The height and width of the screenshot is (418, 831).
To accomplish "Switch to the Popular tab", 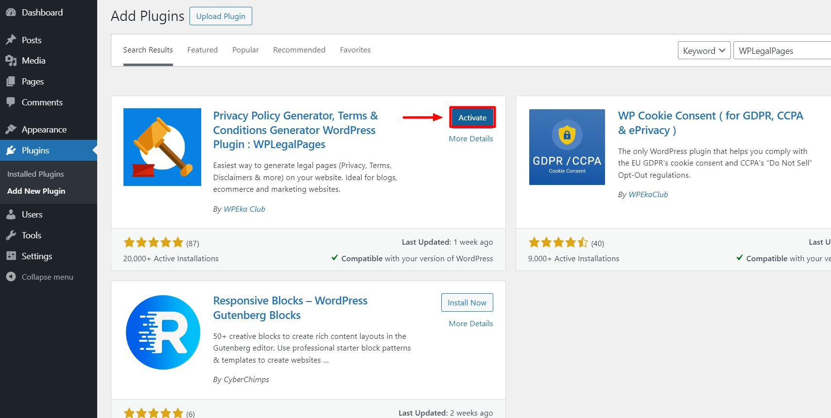I will [x=245, y=50].
